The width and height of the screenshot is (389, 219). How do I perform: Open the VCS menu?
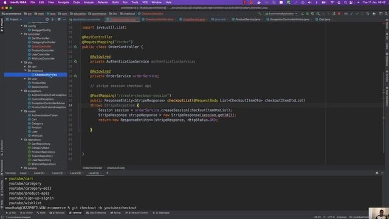(145, 2)
